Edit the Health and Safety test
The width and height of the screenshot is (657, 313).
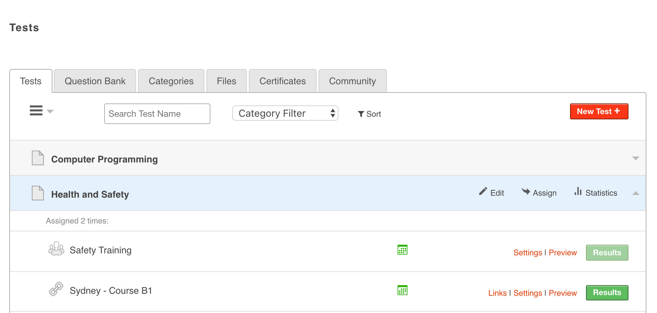(492, 193)
